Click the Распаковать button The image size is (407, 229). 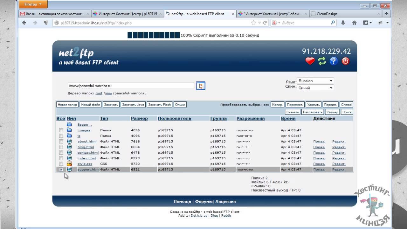coord(313,112)
